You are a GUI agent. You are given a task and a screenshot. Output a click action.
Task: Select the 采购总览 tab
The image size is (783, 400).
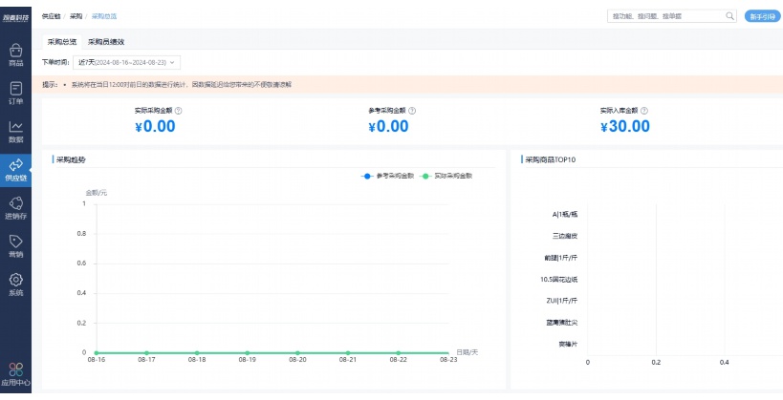click(62, 42)
